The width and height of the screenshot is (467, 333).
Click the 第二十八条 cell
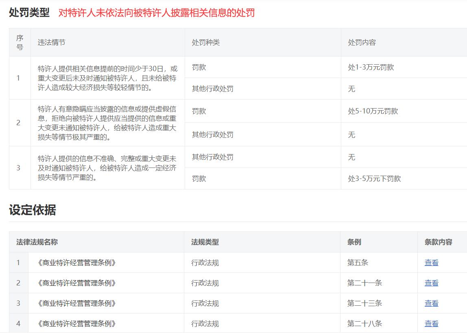pyautogui.click(x=364, y=324)
